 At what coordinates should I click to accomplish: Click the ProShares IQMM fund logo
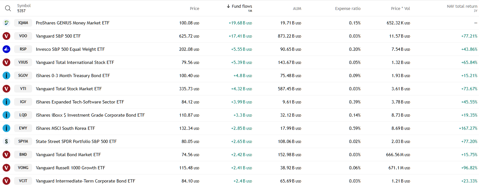pyautogui.click(x=6, y=23)
